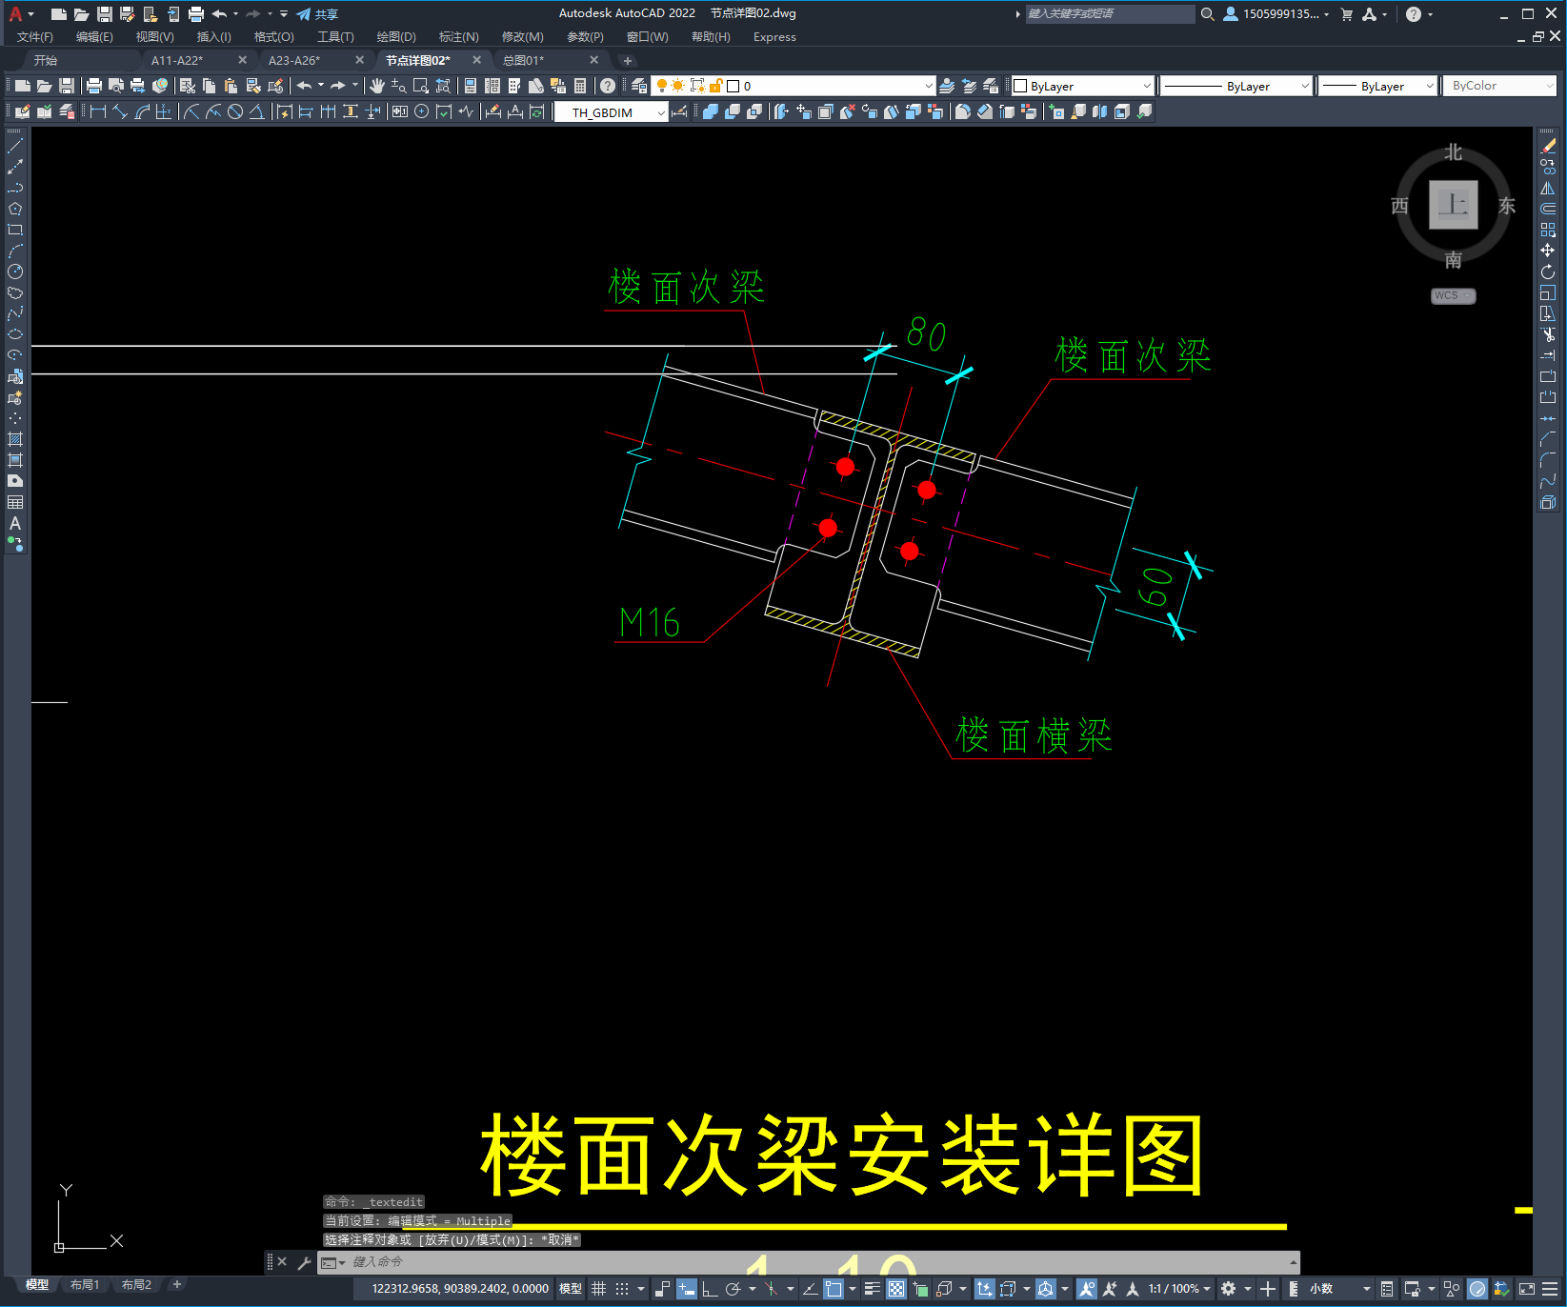Click the new drawing tab plus button
This screenshot has width=1567, height=1307.
click(x=627, y=61)
